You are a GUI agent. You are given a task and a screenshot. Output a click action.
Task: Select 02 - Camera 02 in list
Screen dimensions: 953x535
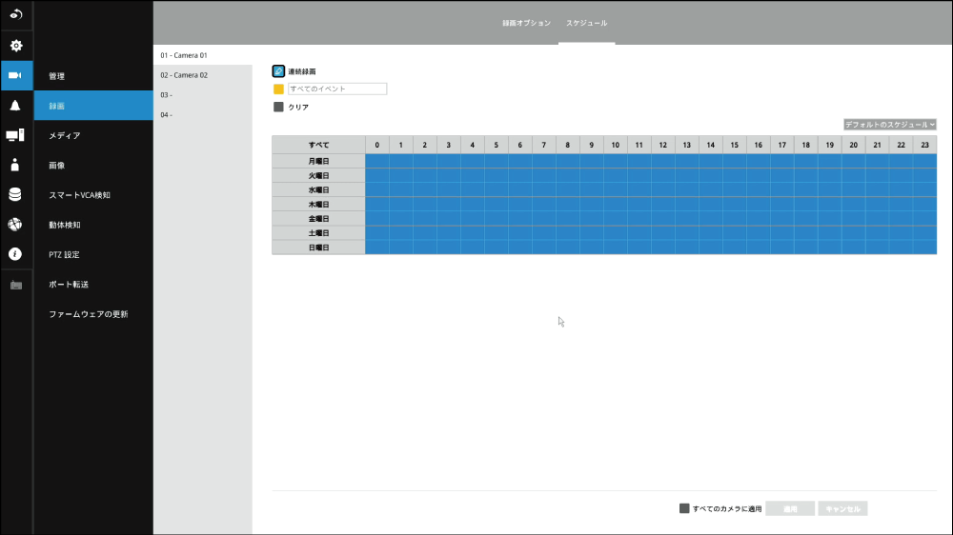click(x=184, y=74)
